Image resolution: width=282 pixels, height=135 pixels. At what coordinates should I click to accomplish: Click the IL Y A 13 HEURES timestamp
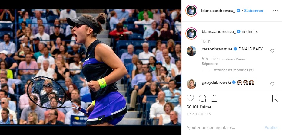[199, 114]
